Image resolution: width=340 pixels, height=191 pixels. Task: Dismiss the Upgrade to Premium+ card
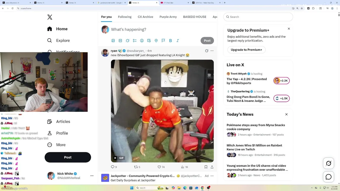tap(289, 29)
